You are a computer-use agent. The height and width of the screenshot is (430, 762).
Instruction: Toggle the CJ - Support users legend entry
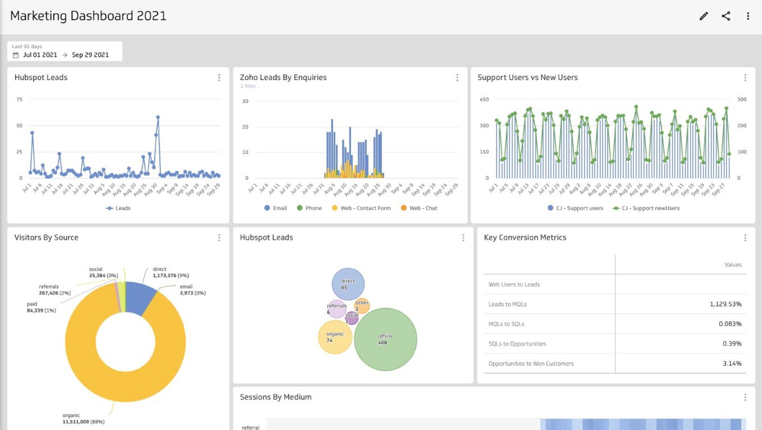(576, 208)
